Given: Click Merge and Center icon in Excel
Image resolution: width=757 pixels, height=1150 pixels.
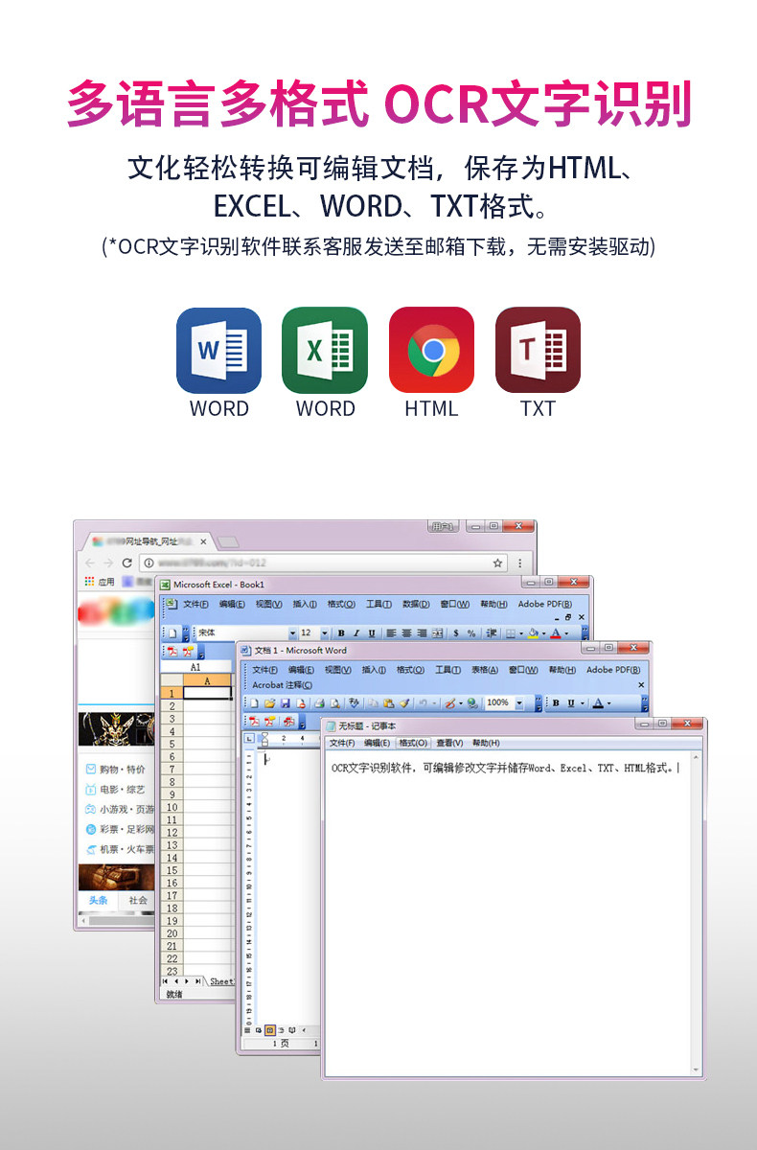Looking at the screenshot, I should pos(437,633).
